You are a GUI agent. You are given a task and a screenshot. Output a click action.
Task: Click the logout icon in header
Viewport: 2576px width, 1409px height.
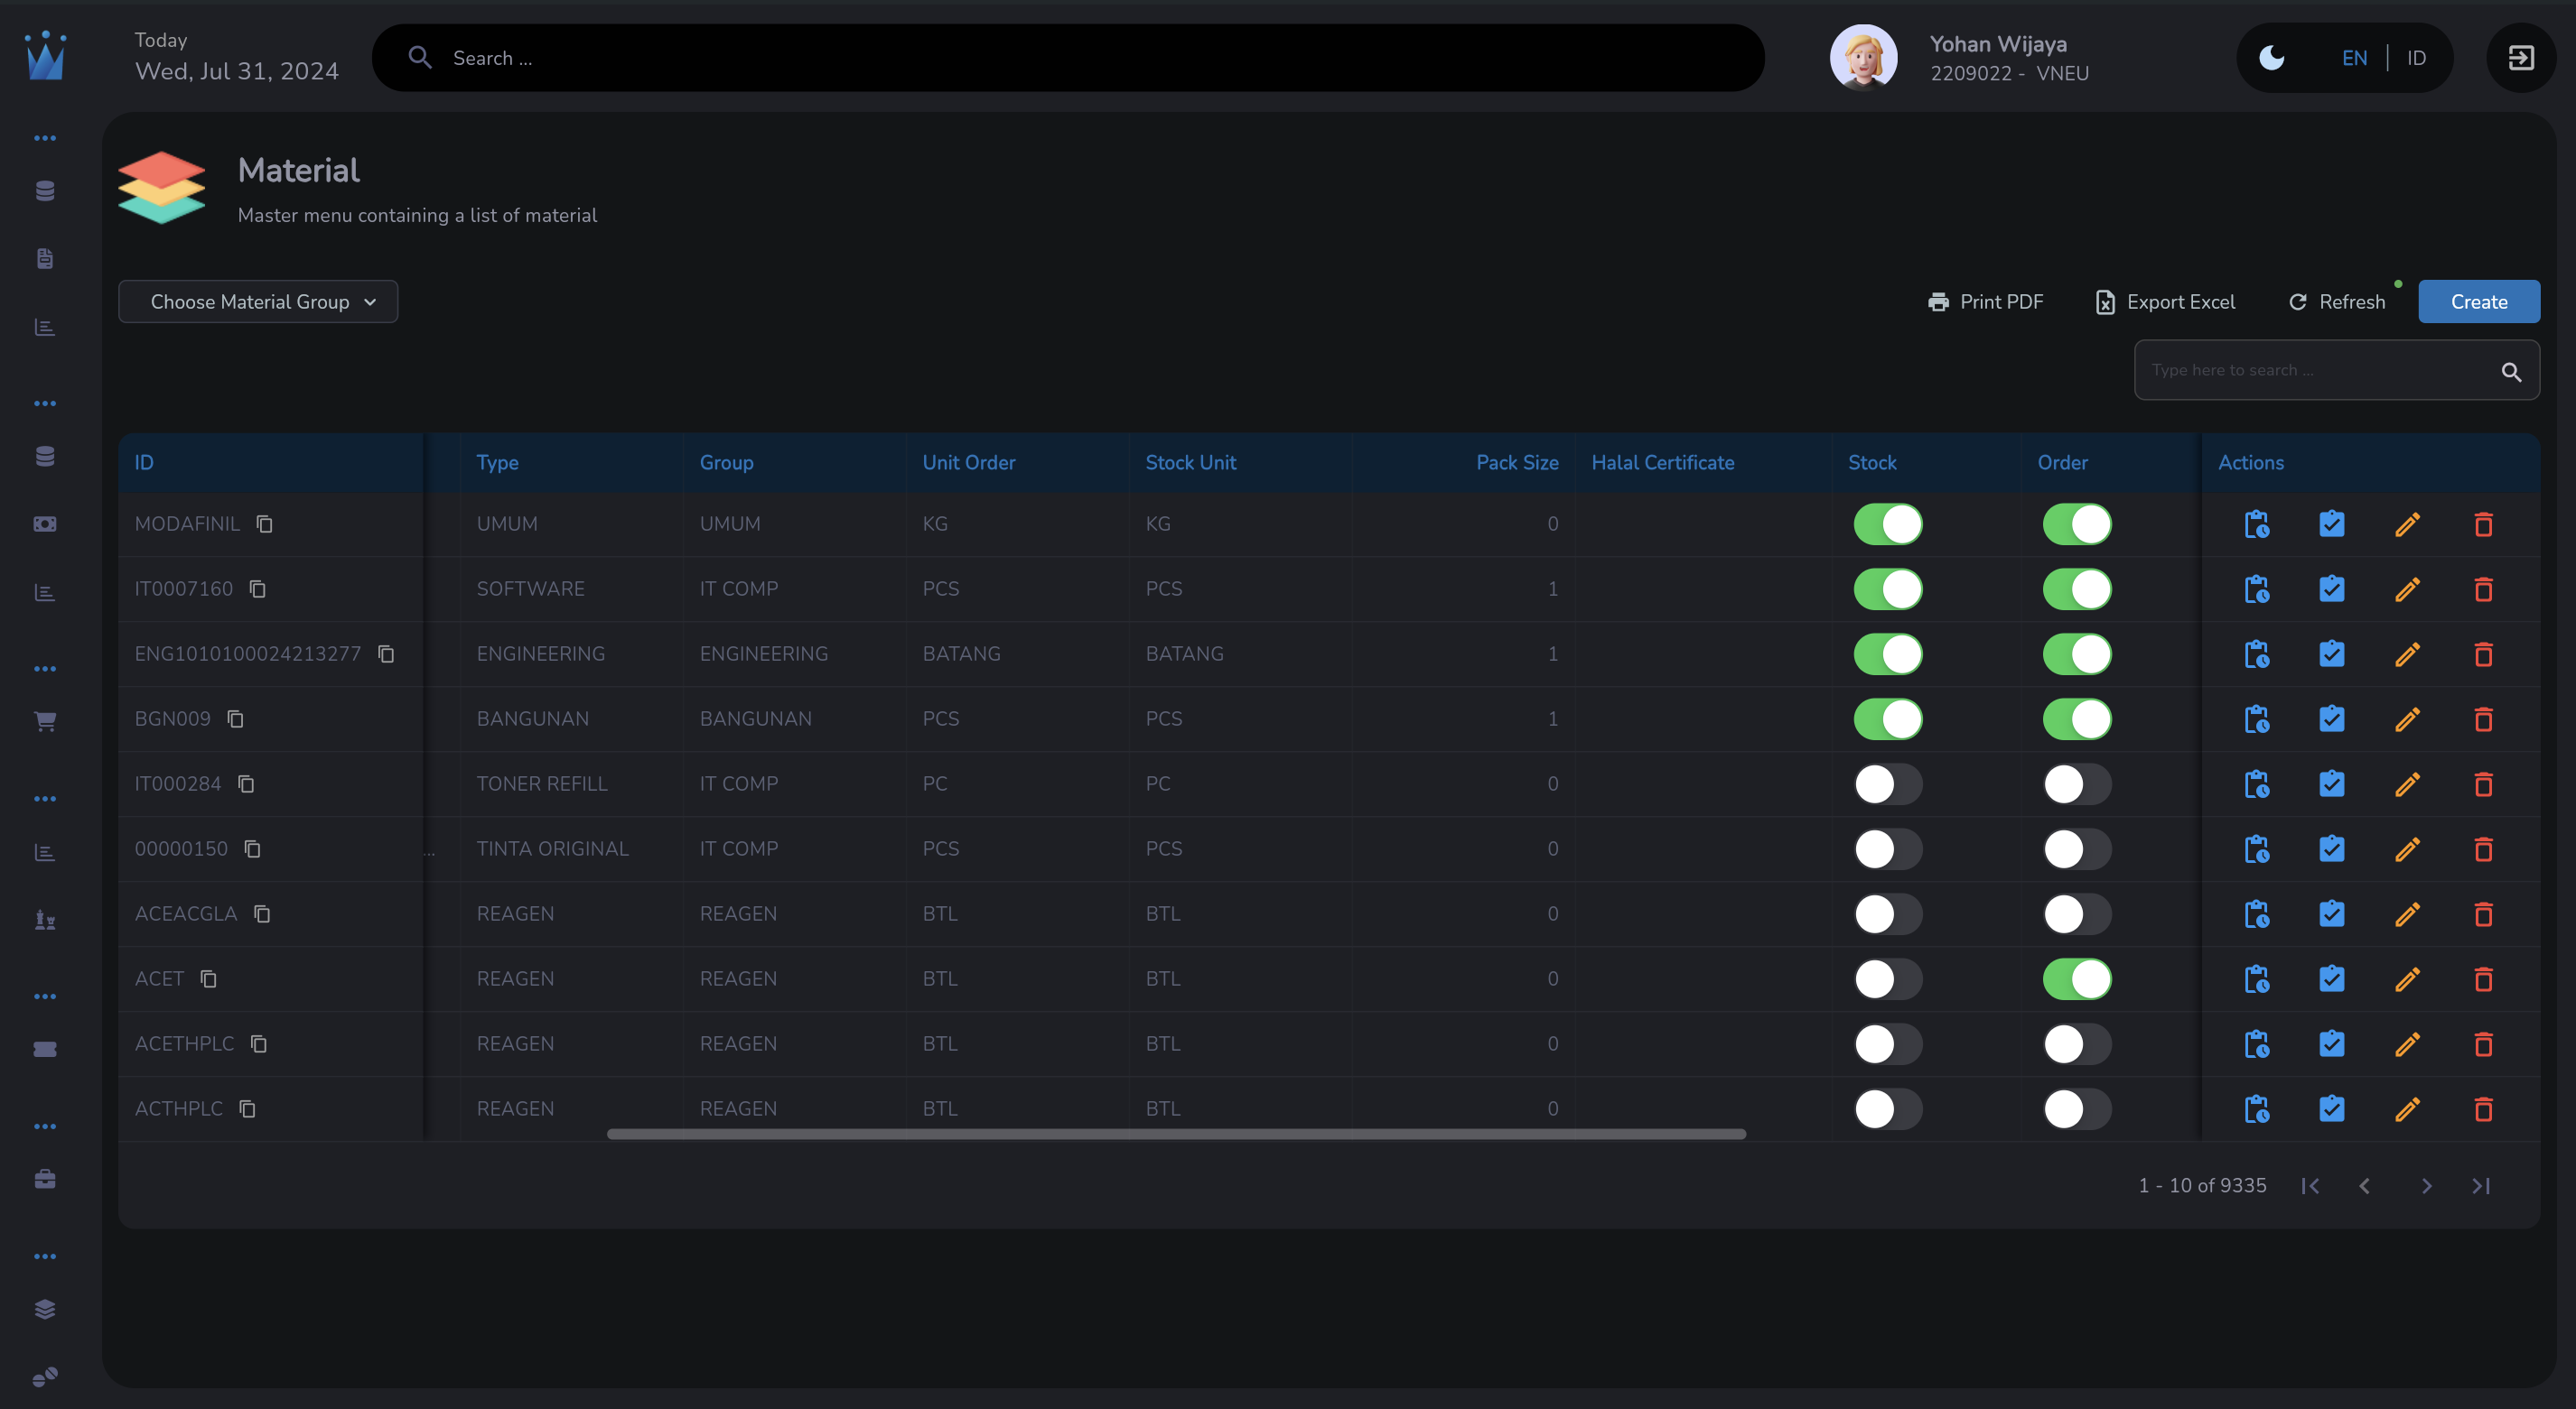click(x=2521, y=58)
